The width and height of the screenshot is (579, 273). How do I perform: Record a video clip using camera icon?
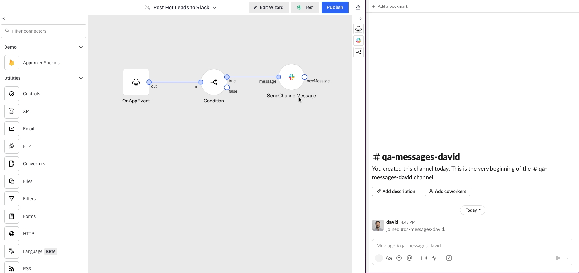424,258
